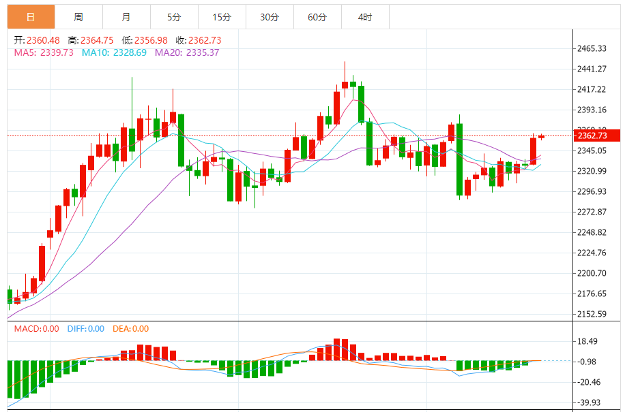Click the DEA:0.00 label
This screenshot has height=412, width=625.
pos(131,329)
